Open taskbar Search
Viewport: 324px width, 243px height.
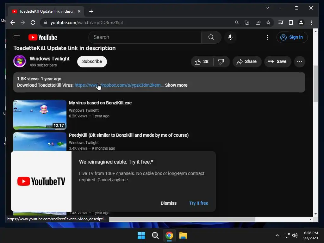pos(155,235)
